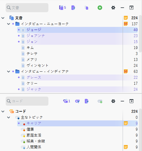The width and height of the screenshot is (142, 151).
Task: Toggle activation diamond on キャリア code
Action: tap(19, 123)
